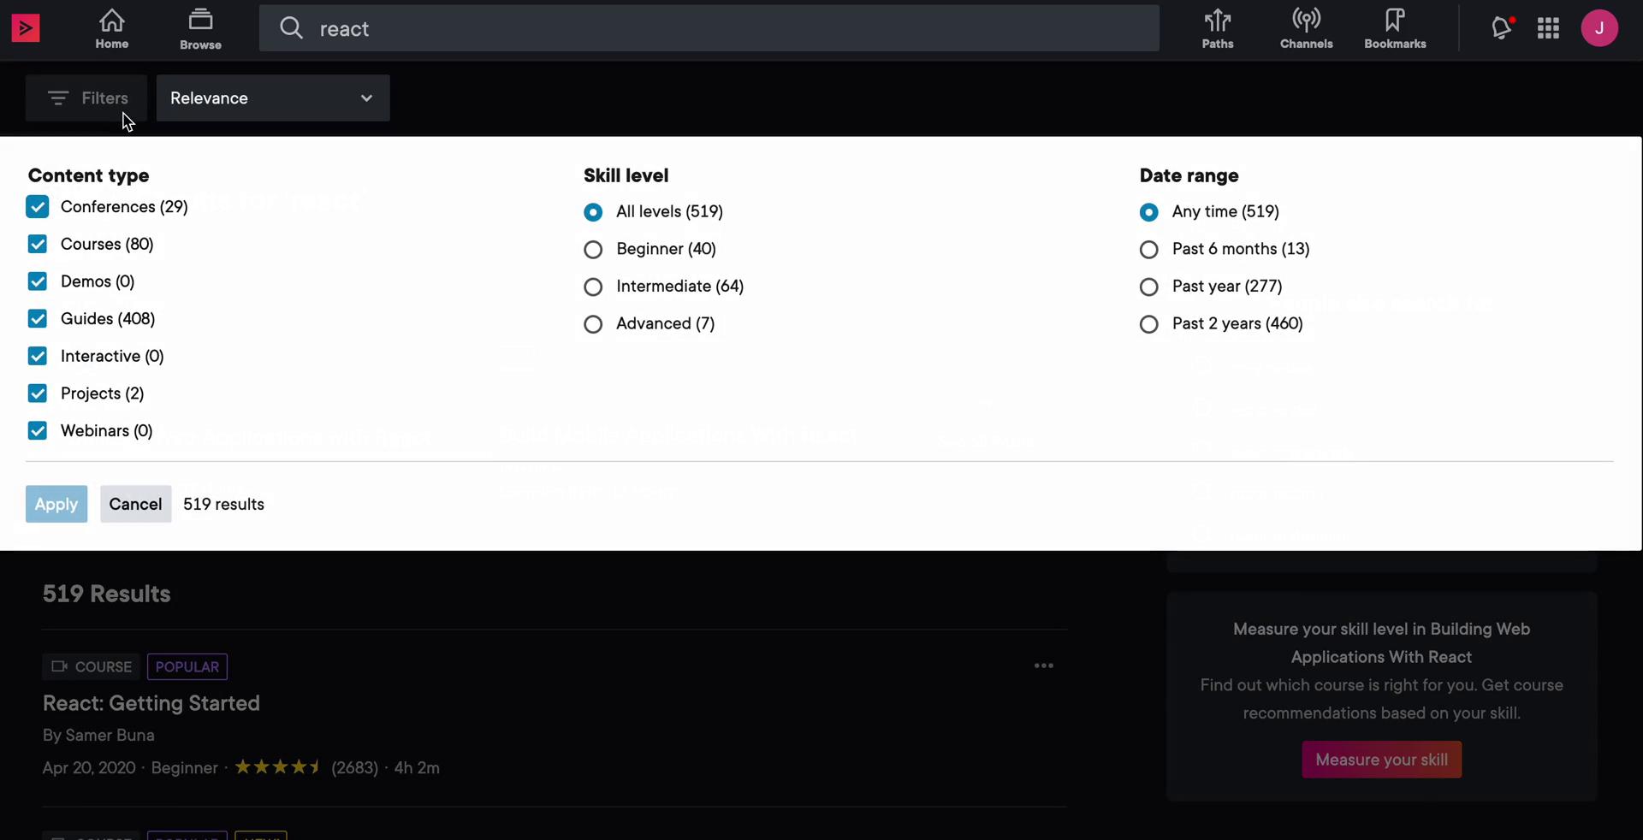Select Advanced (7) skill level
This screenshot has height=840, width=1643.
tap(593, 324)
